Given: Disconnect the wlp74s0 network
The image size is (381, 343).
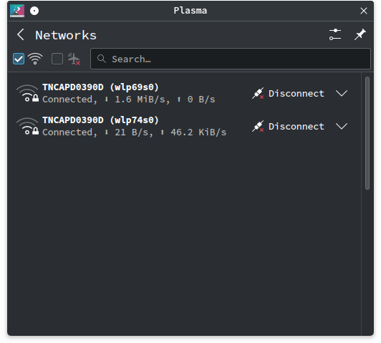Looking at the screenshot, I should coord(288,126).
